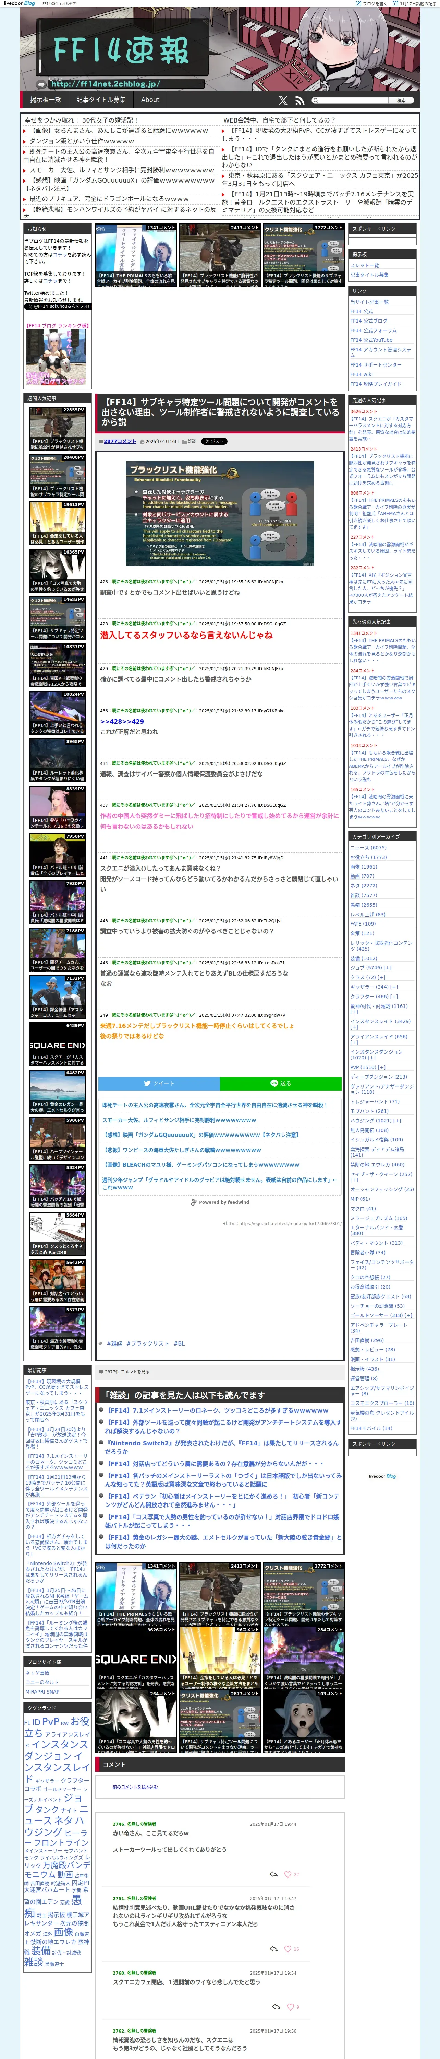This screenshot has height=2059, width=440.
Task: Click the 検索 search button
Action: 401,101
